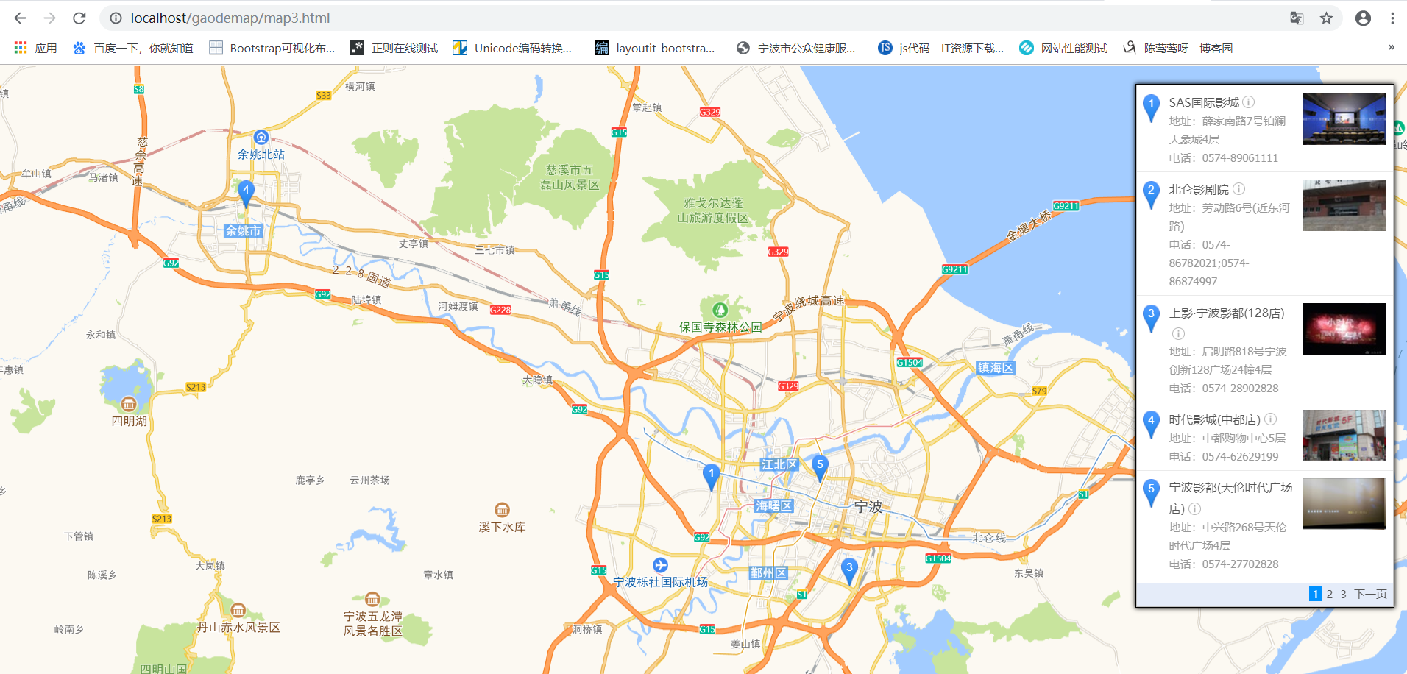Open 宁波影都(天伦时代广场店) result title
Viewport: 1407px width, 674px height.
point(1230,498)
